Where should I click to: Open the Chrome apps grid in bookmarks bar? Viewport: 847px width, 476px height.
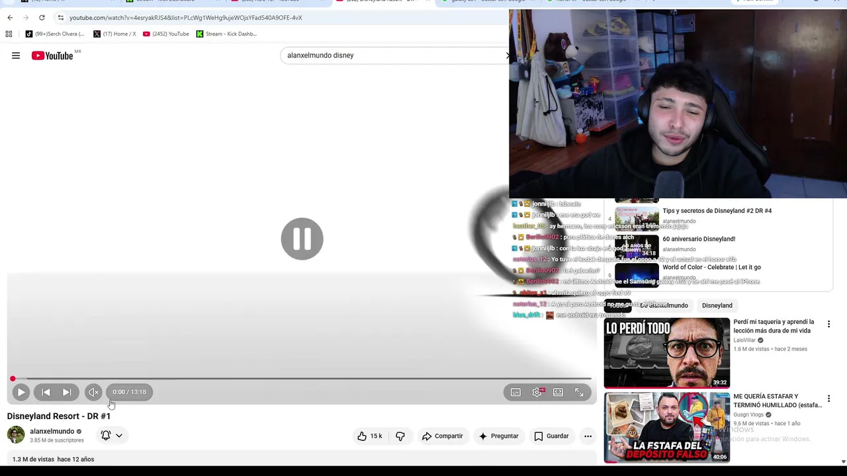pyautogui.click(x=9, y=34)
